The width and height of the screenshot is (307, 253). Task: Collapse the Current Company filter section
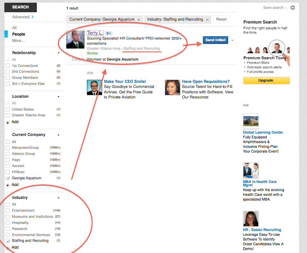coord(58,135)
